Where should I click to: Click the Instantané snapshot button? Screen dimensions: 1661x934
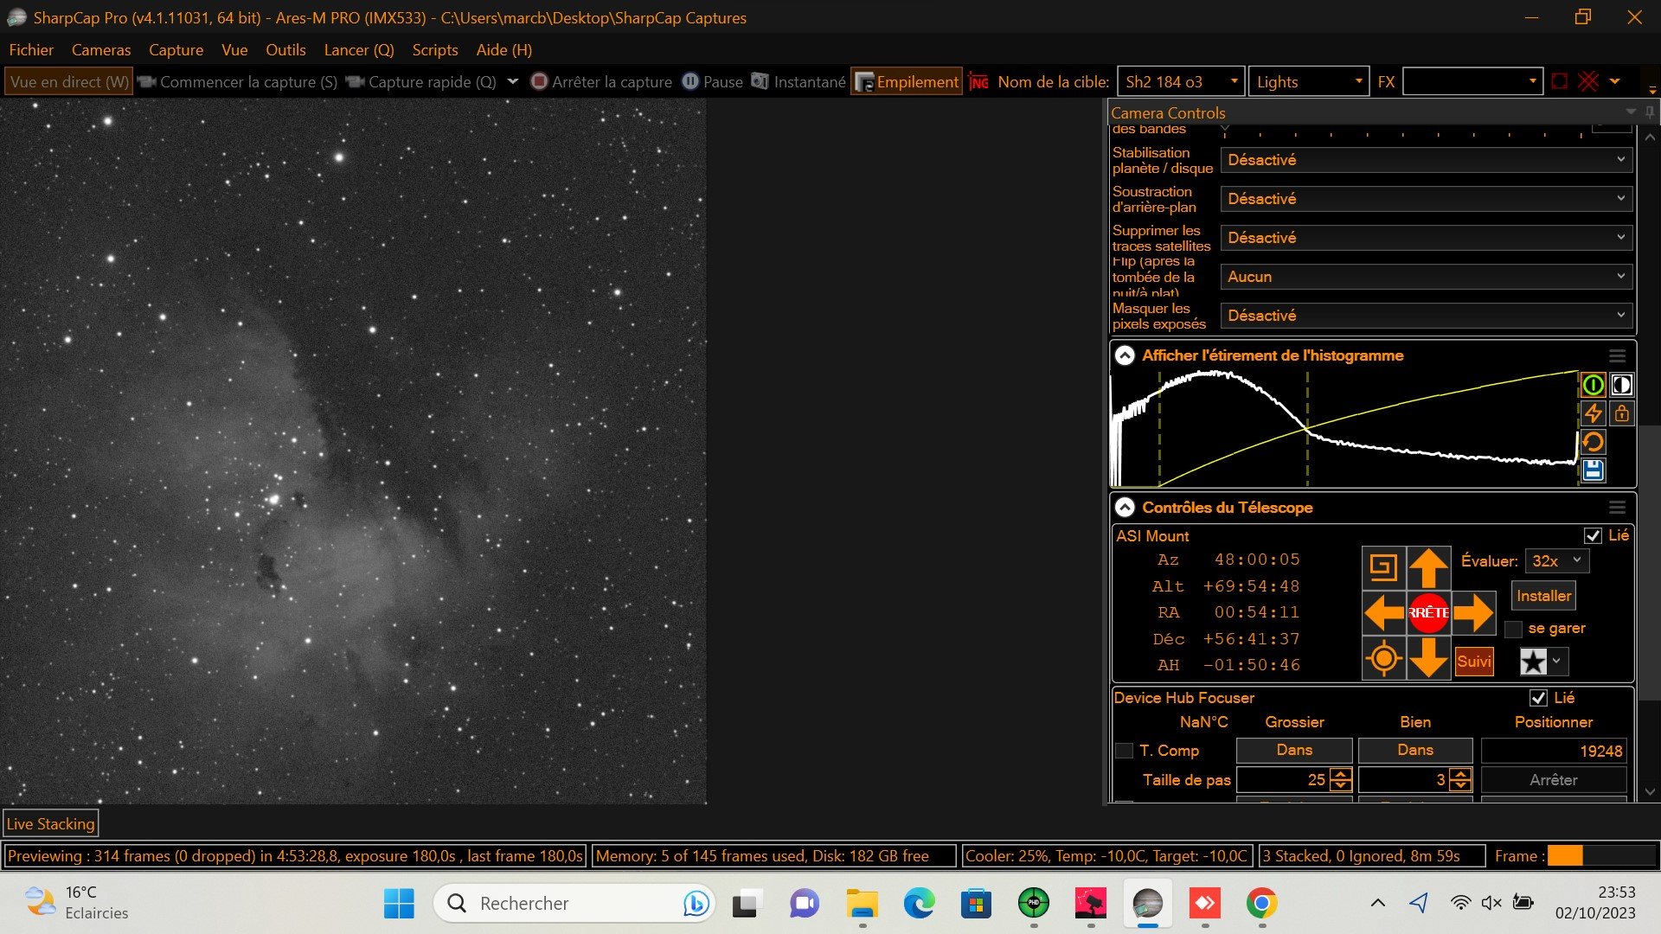[x=798, y=81]
